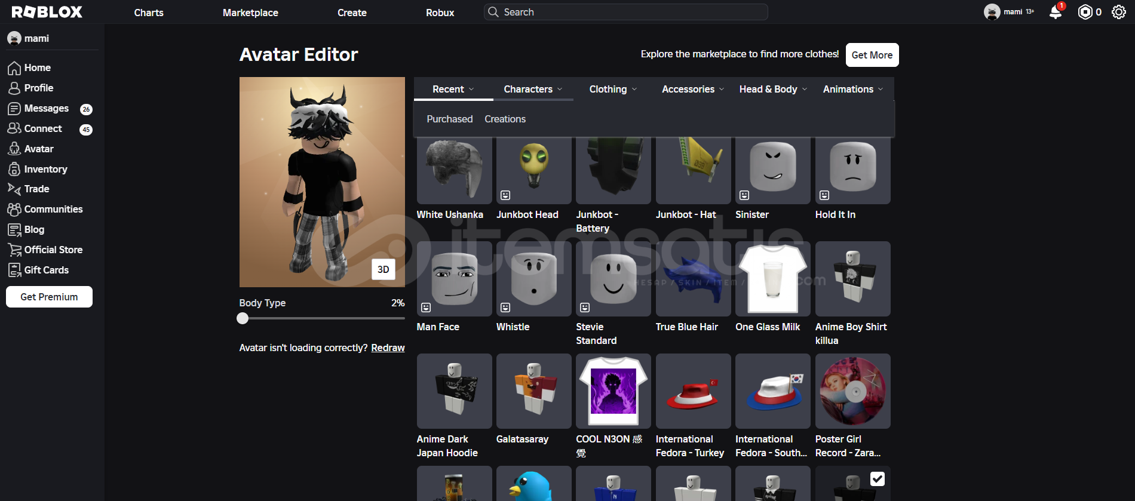Open the Home sidebar icon
1135x501 pixels.
point(14,68)
